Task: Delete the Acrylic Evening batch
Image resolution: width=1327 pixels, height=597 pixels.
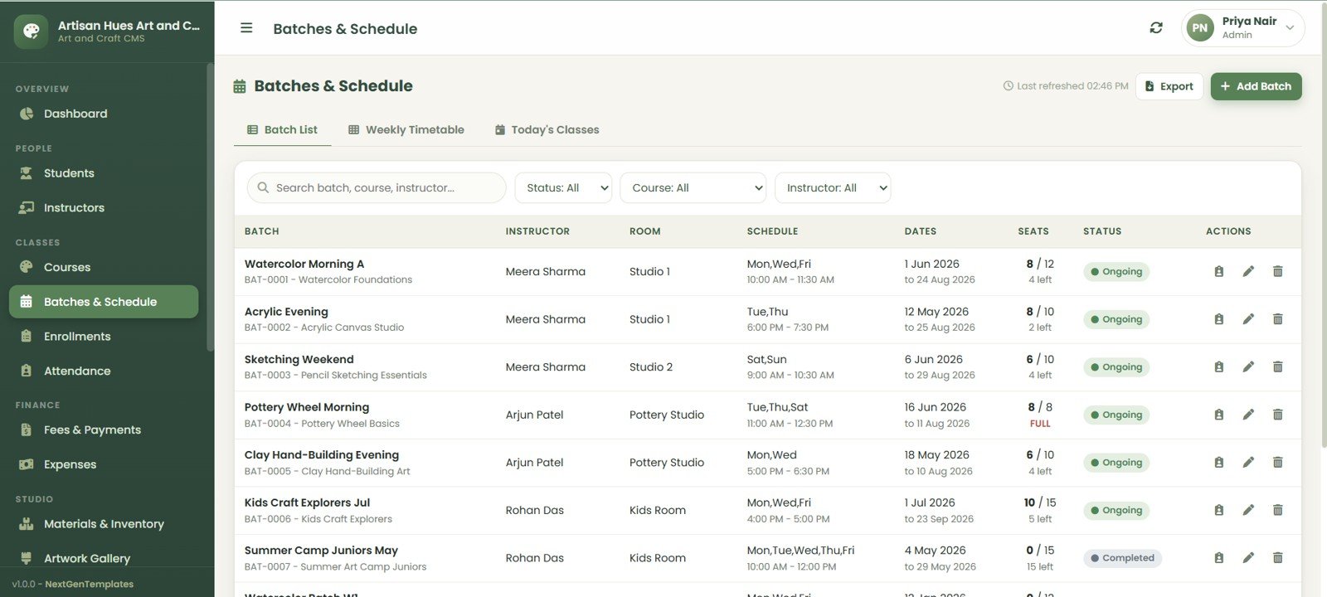Action: [1277, 319]
